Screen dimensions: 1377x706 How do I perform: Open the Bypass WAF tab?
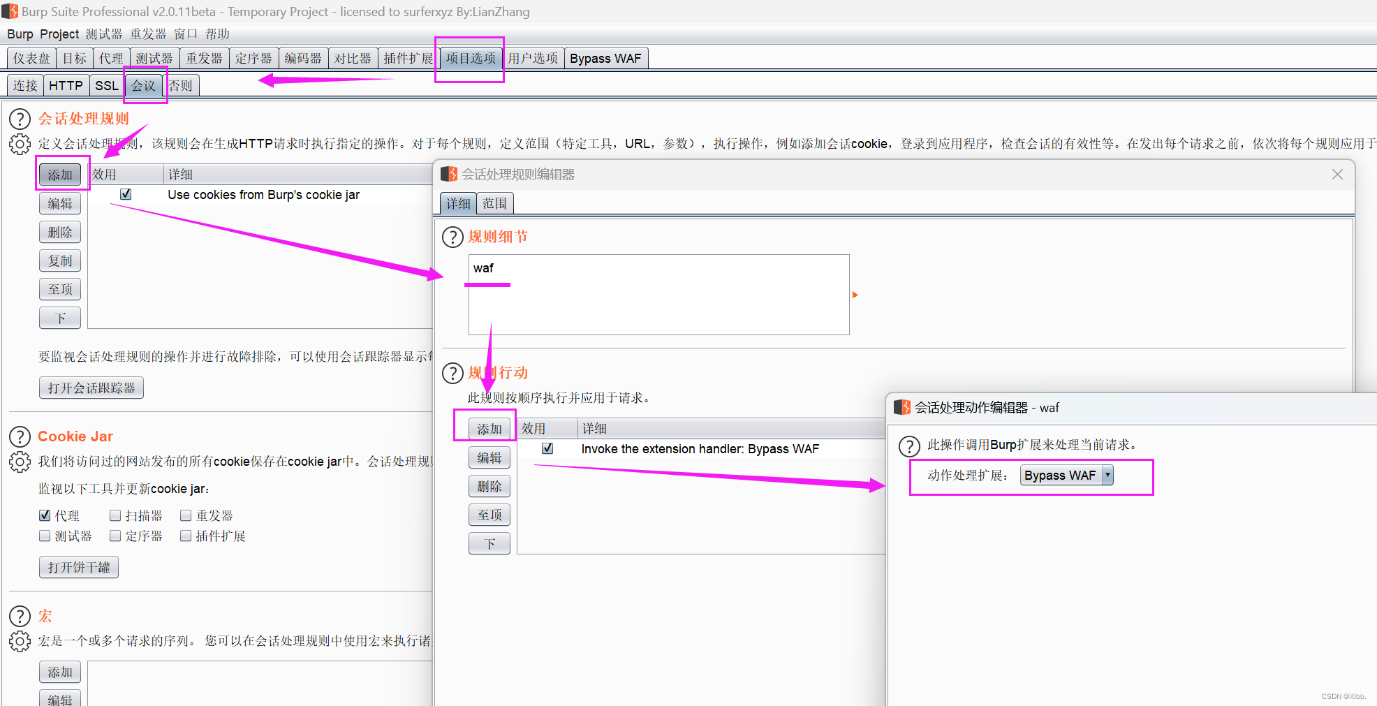(x=605, y=58)
